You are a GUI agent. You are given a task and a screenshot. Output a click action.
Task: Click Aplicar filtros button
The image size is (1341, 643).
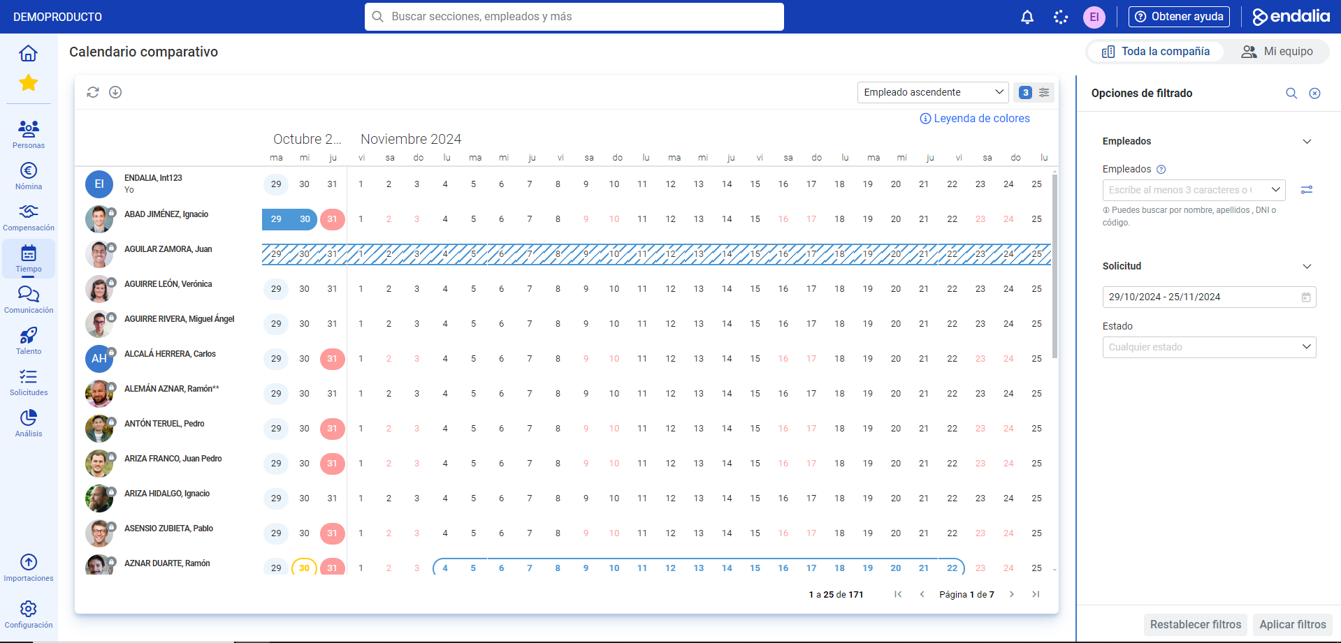pyautogui.click(x=1293, y=624)
